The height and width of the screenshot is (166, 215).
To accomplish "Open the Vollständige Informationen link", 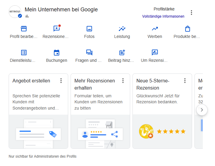I will [x=163, y=16].
